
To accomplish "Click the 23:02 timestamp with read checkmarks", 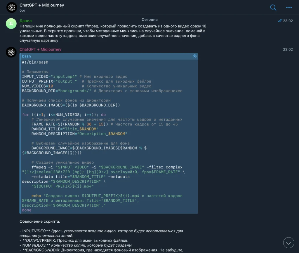I will coord(285,21).
